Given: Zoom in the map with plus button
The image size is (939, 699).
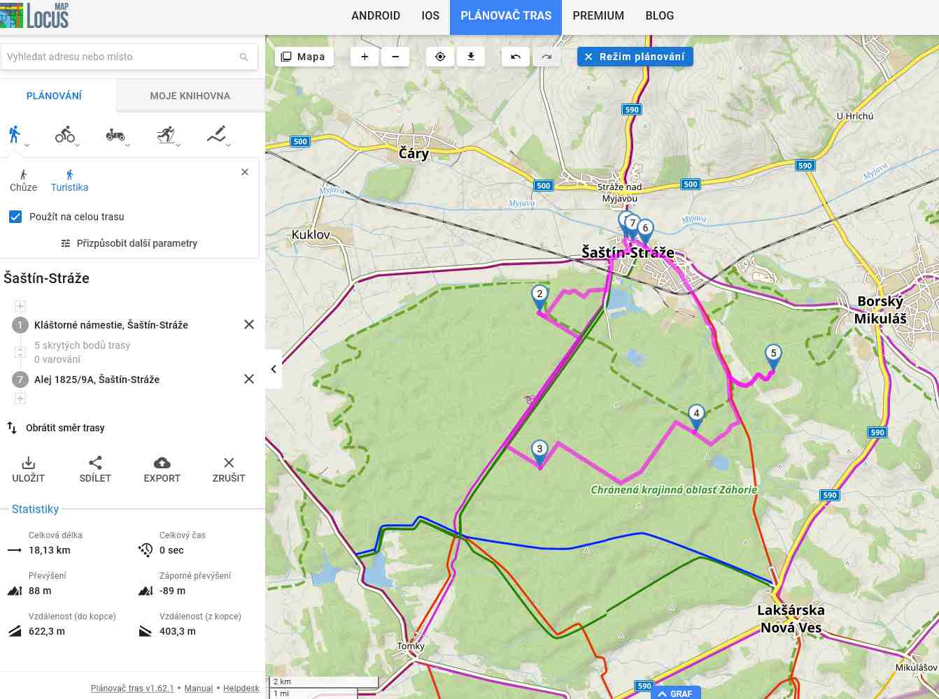Looking at the screenshot, I should (x=365, y=57).
